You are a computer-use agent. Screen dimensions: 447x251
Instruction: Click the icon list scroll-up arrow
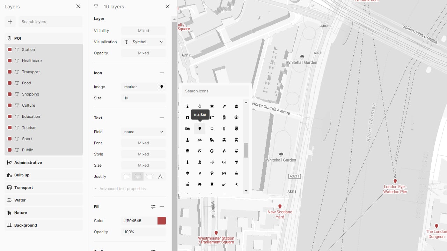click(x=246, y=102)
